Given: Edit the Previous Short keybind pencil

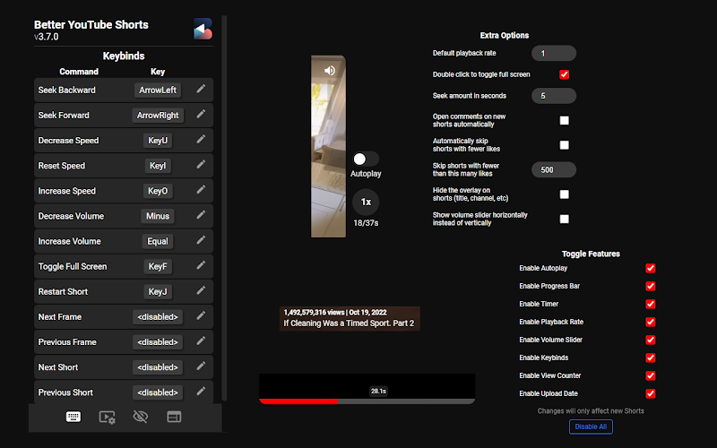Looking at the screenshot, I should (x=201, y=391).
